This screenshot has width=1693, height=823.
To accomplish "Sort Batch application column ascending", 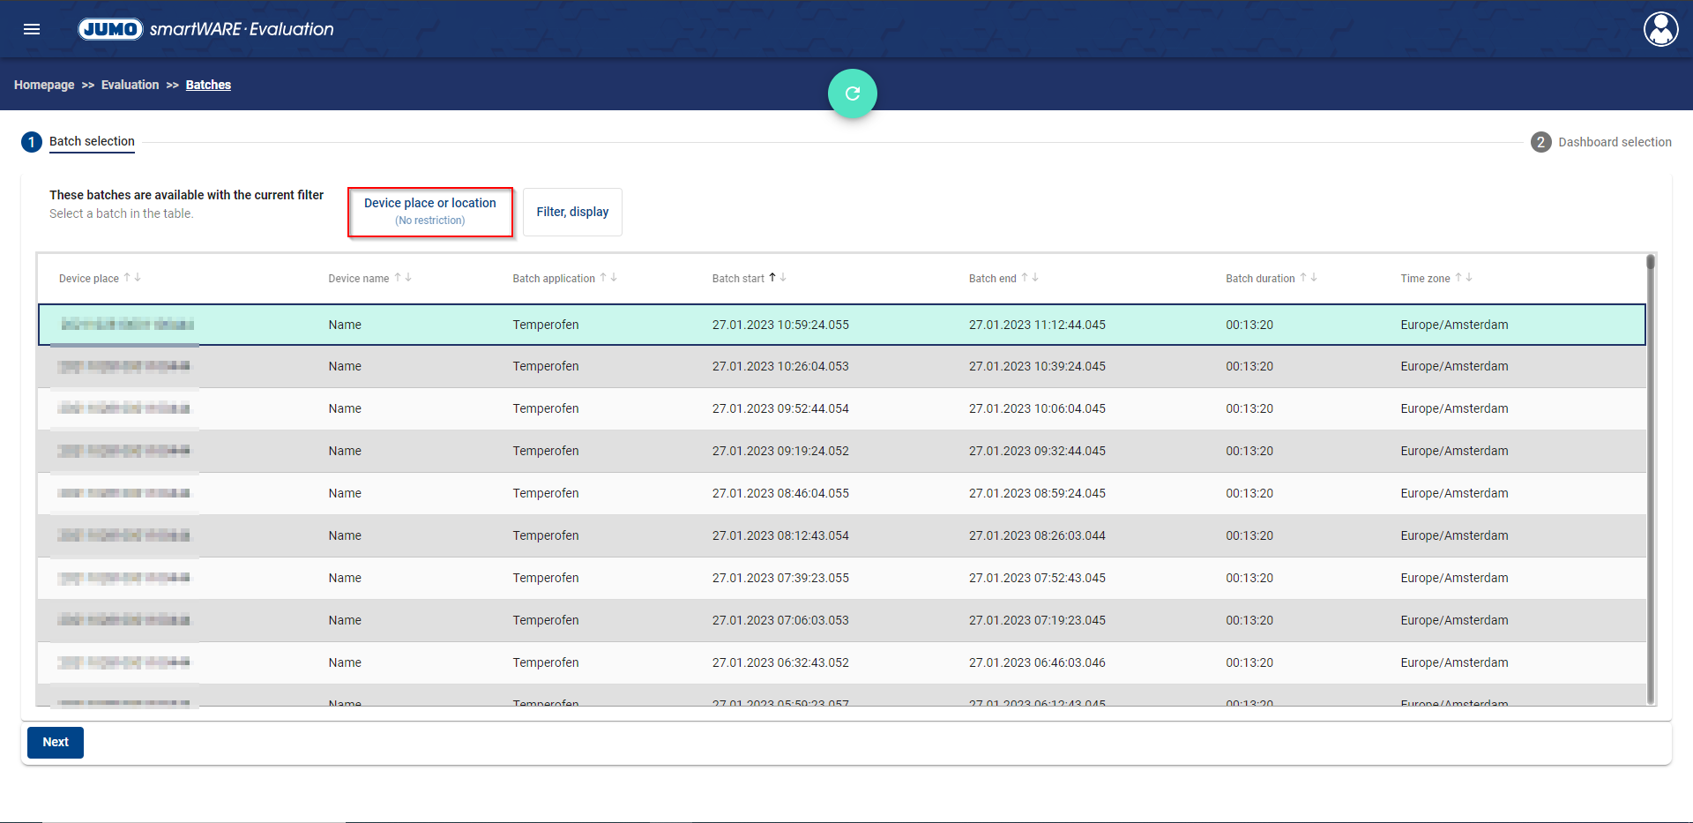I will pos(603,277).
